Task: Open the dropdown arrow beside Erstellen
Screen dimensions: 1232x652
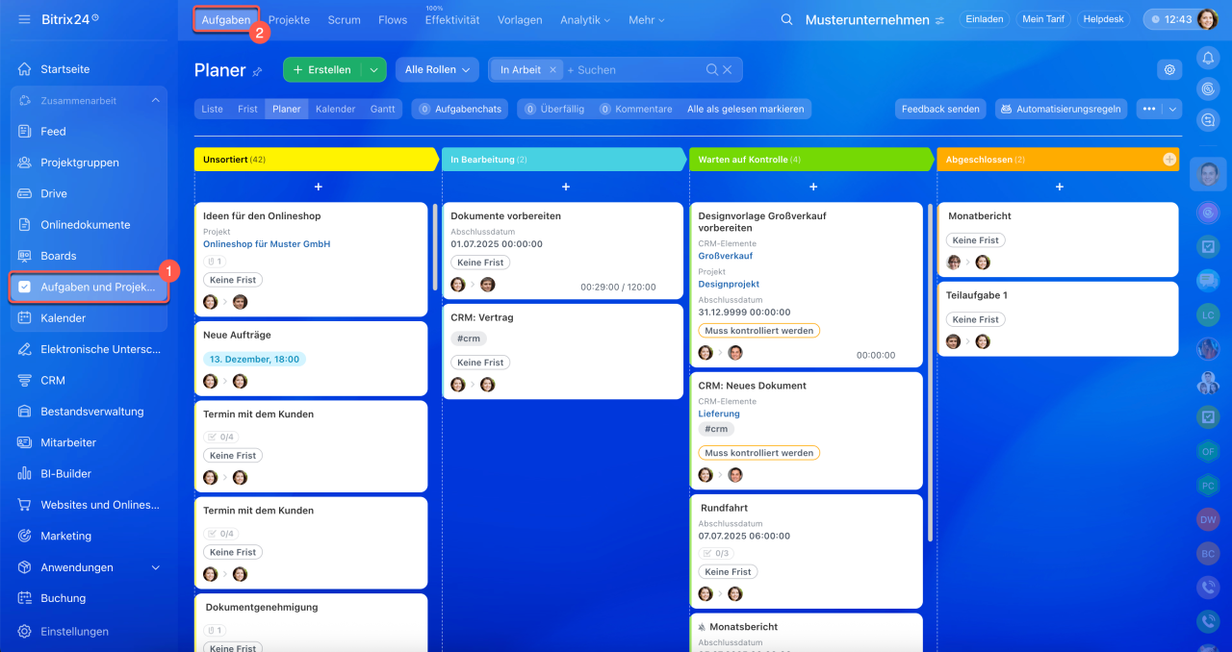Action: click(373, 69)
